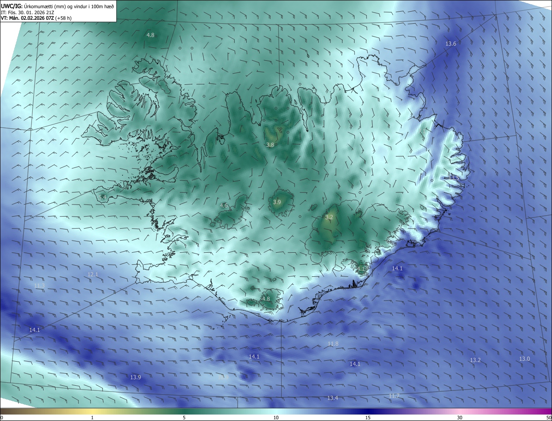Click the magenta end of the color scale bar
552x421 pixels.
pyautogui.click(x=548, y=412)
